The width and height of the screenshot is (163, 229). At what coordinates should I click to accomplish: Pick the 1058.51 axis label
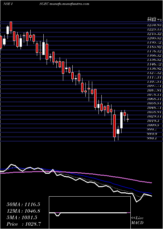coord(154,103)
